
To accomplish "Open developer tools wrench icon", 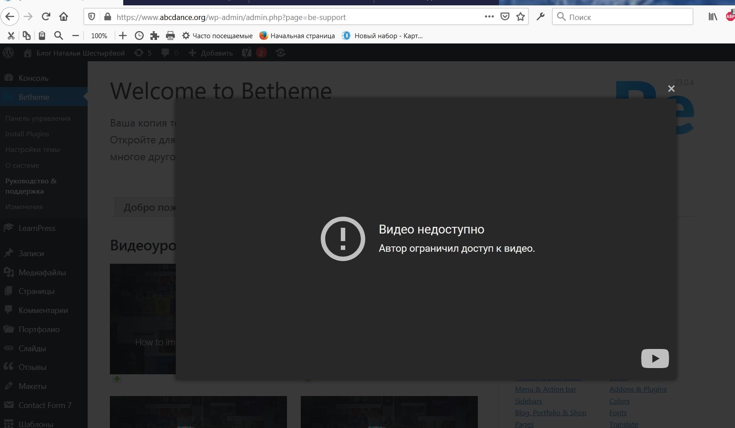I will 541,17.
